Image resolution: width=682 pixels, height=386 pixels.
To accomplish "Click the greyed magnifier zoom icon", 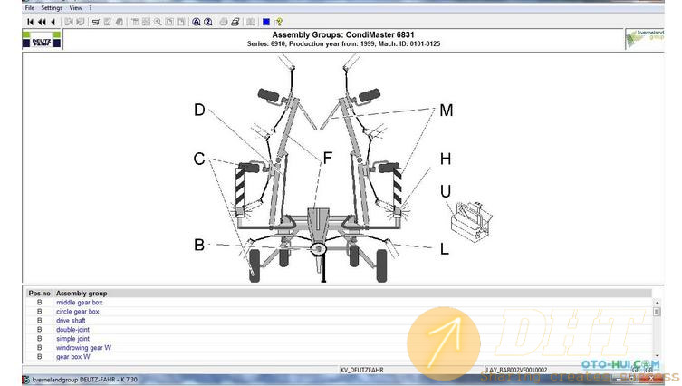I will click(158, 22).
